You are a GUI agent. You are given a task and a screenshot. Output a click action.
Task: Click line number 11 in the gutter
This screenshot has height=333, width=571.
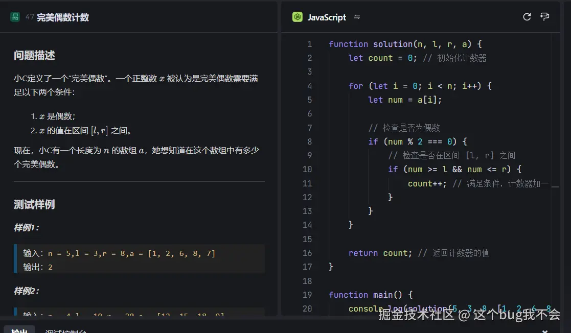click(307, 183)
